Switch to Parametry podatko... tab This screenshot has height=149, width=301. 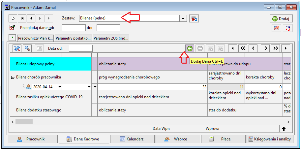73,38
